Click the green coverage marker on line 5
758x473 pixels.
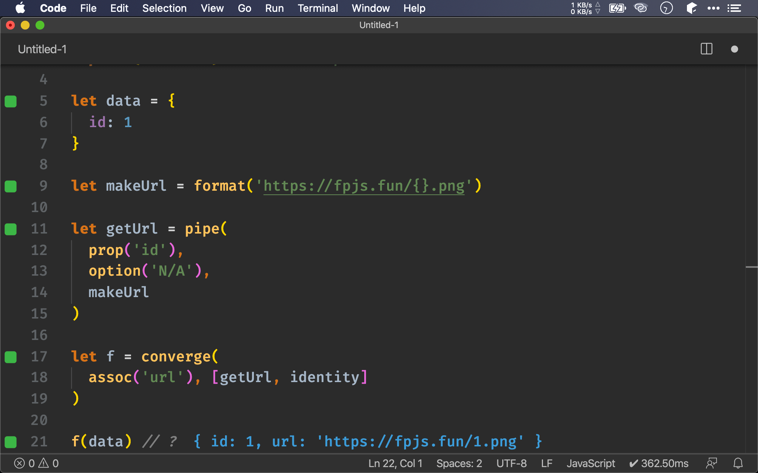point(11,101)
